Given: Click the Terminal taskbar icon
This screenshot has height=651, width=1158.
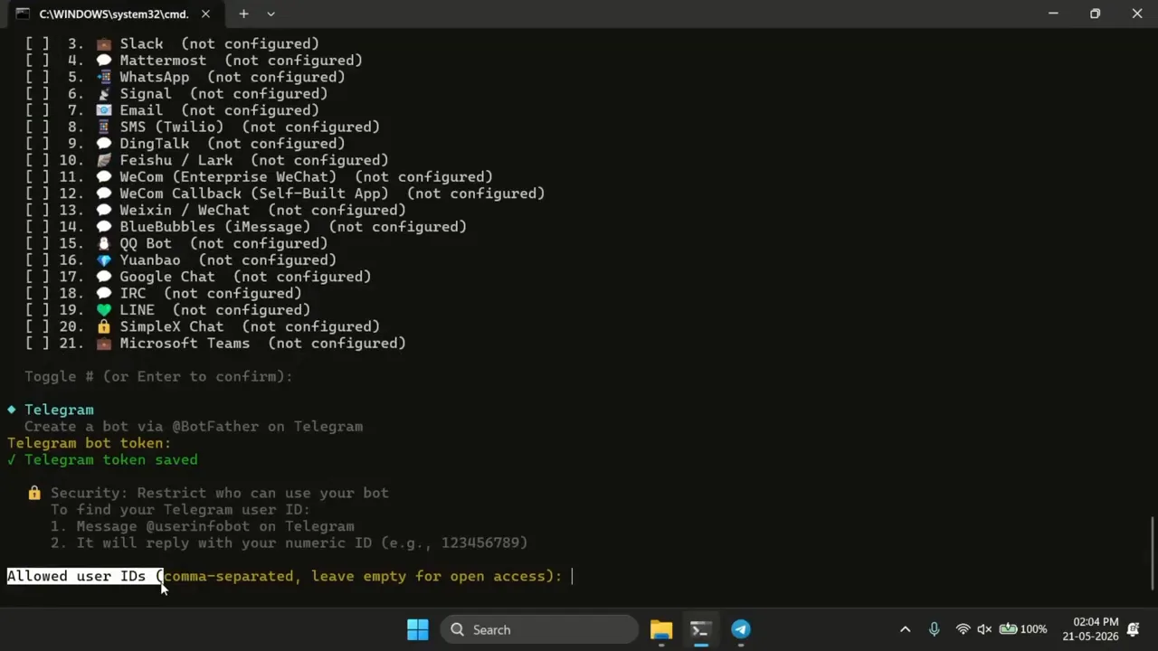Looking at the screenshot, I should 700,629.
